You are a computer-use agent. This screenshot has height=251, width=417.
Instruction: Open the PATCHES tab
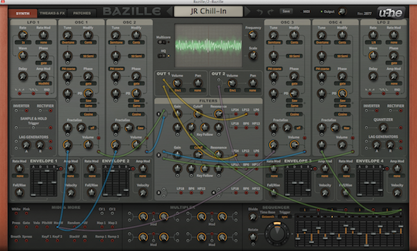pyautogui.click(x=82, y=13)
